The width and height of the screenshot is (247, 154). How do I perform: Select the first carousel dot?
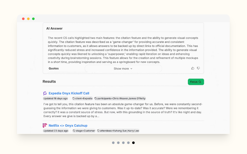(x=113, y=143)
